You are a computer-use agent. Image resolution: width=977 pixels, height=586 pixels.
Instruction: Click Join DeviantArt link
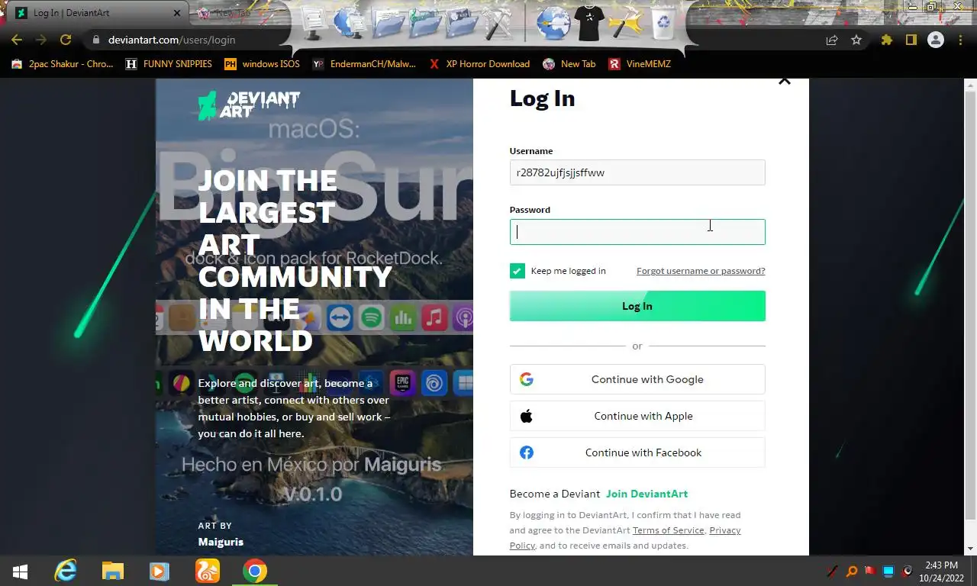click(x=646, y=494)
